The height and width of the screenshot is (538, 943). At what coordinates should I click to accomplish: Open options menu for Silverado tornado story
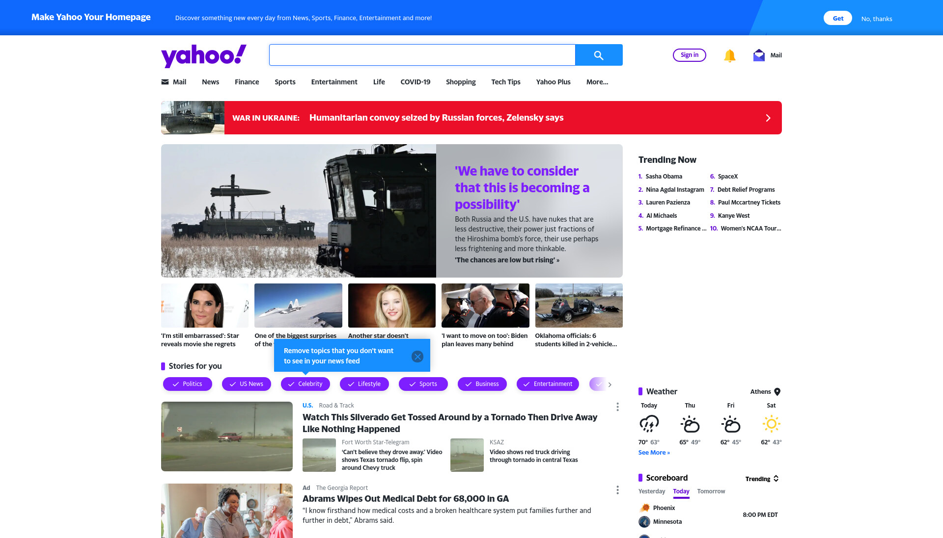(x=617, y=407)
